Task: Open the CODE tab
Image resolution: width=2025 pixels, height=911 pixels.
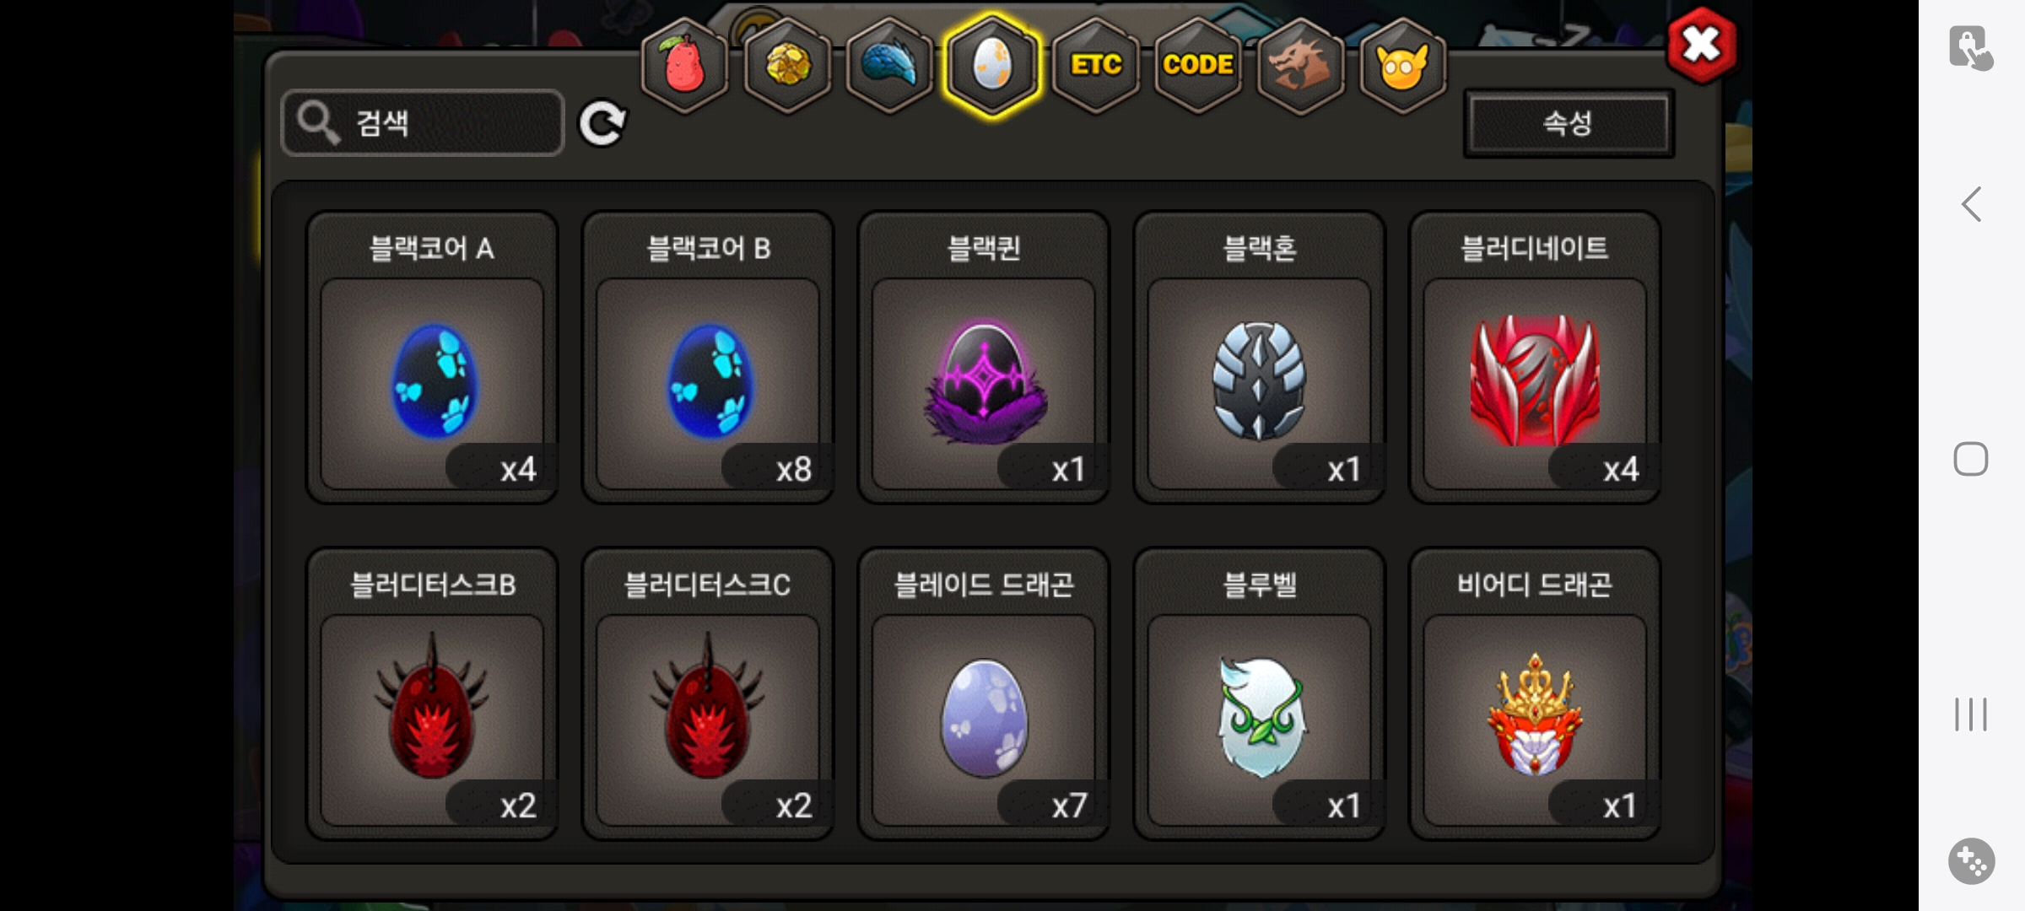Action: pyautogui.click(x=1198, y=65)
